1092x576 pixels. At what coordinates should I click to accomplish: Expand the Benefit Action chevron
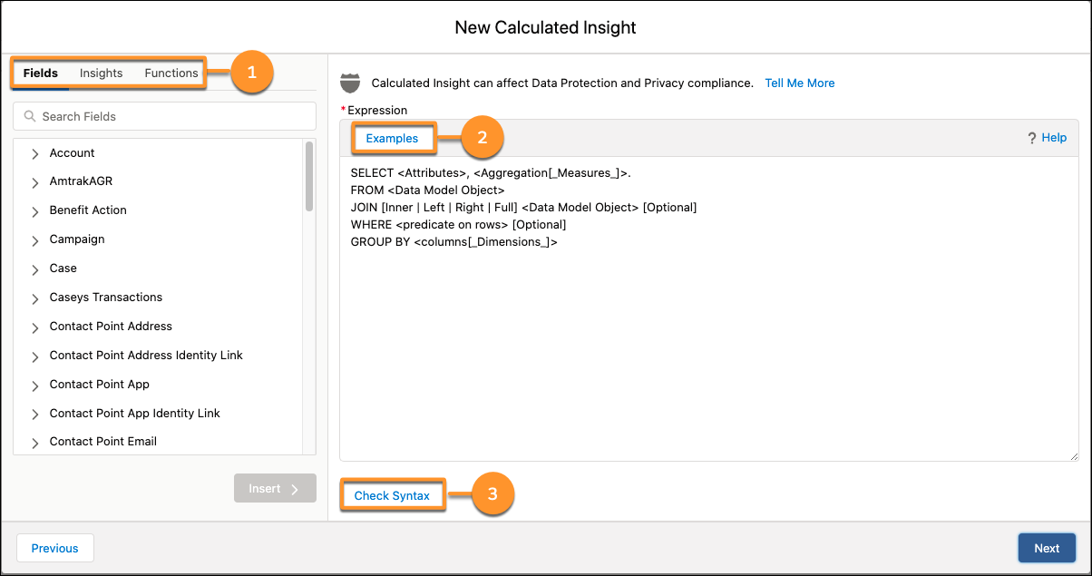tap(35, 210)
